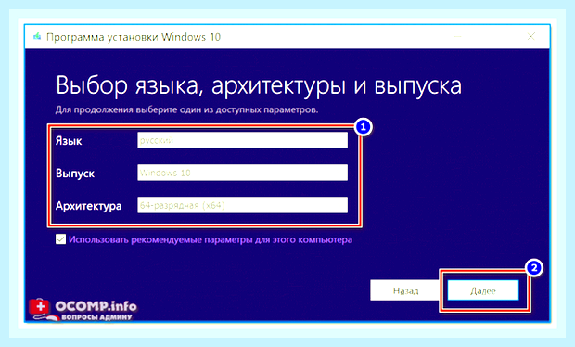The image size is (575, 347).
Task: Click the Далее button
Action: tap(483, 290)
